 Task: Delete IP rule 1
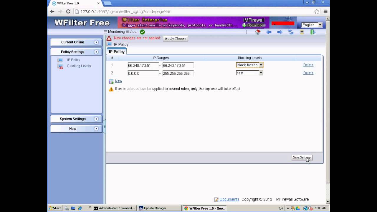tap(308, 65)
